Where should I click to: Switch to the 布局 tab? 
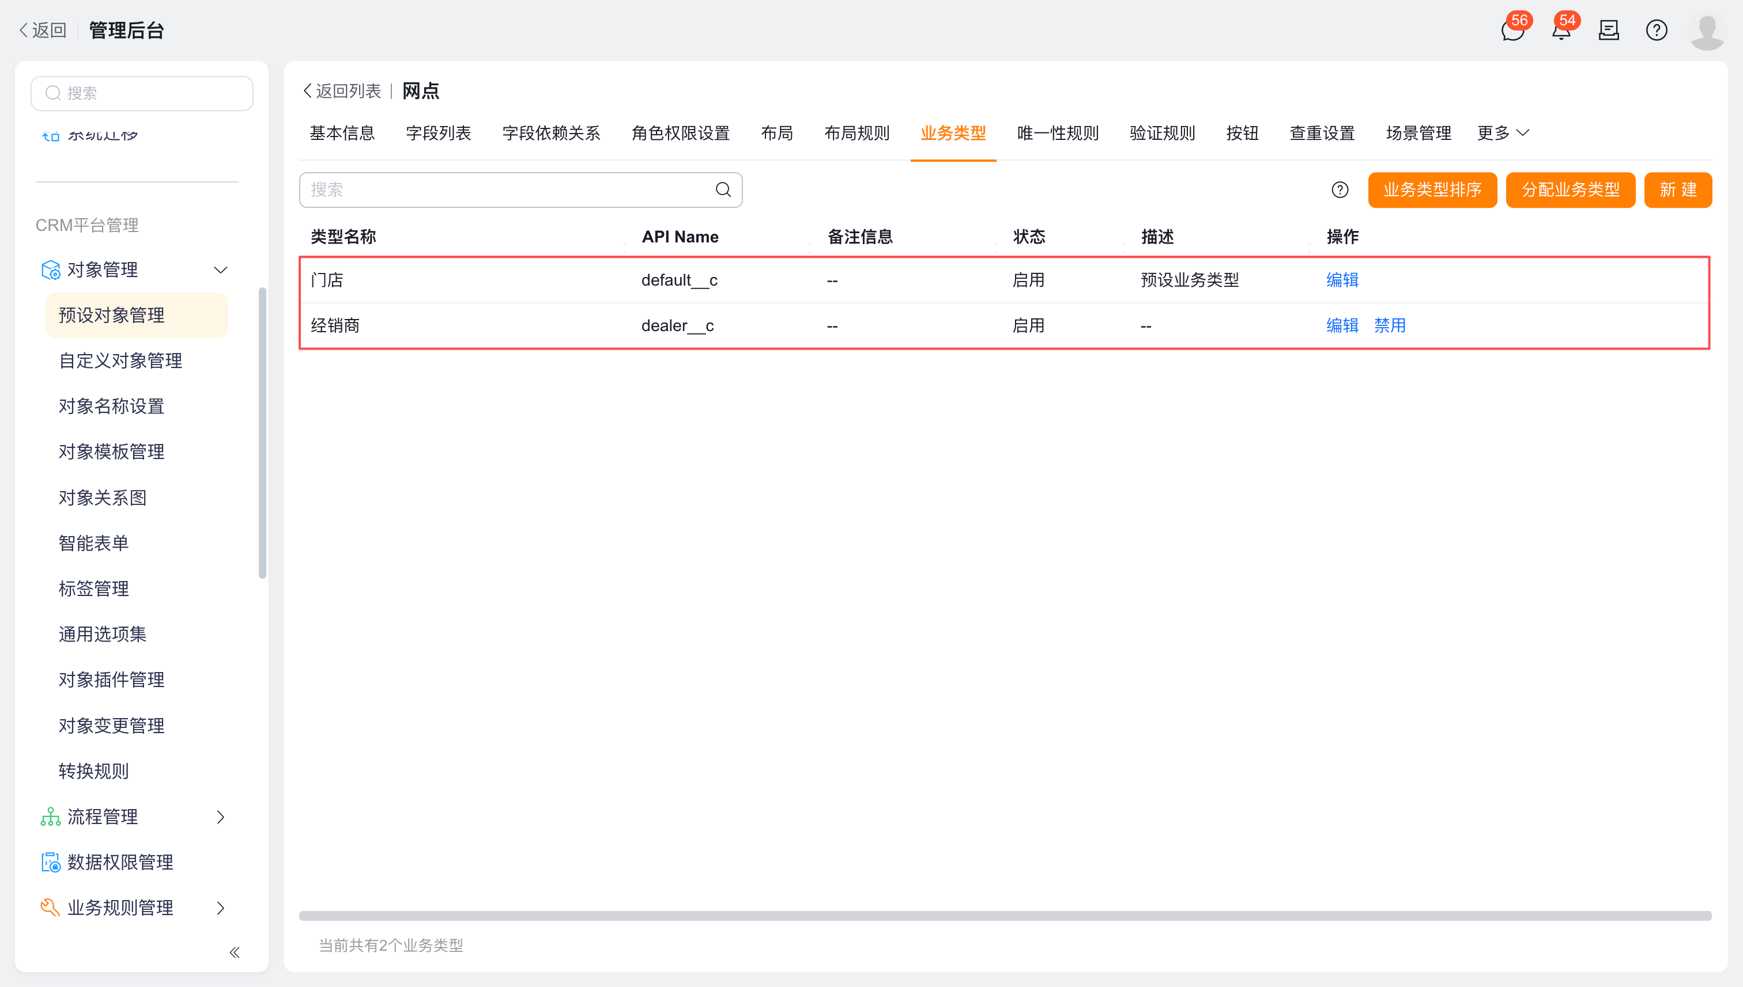(777, 133)
